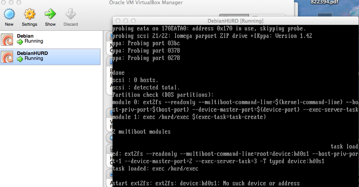Zoom the DebianHURD [Running] window
Screen dimensions: 359x187
coord(133,21)
